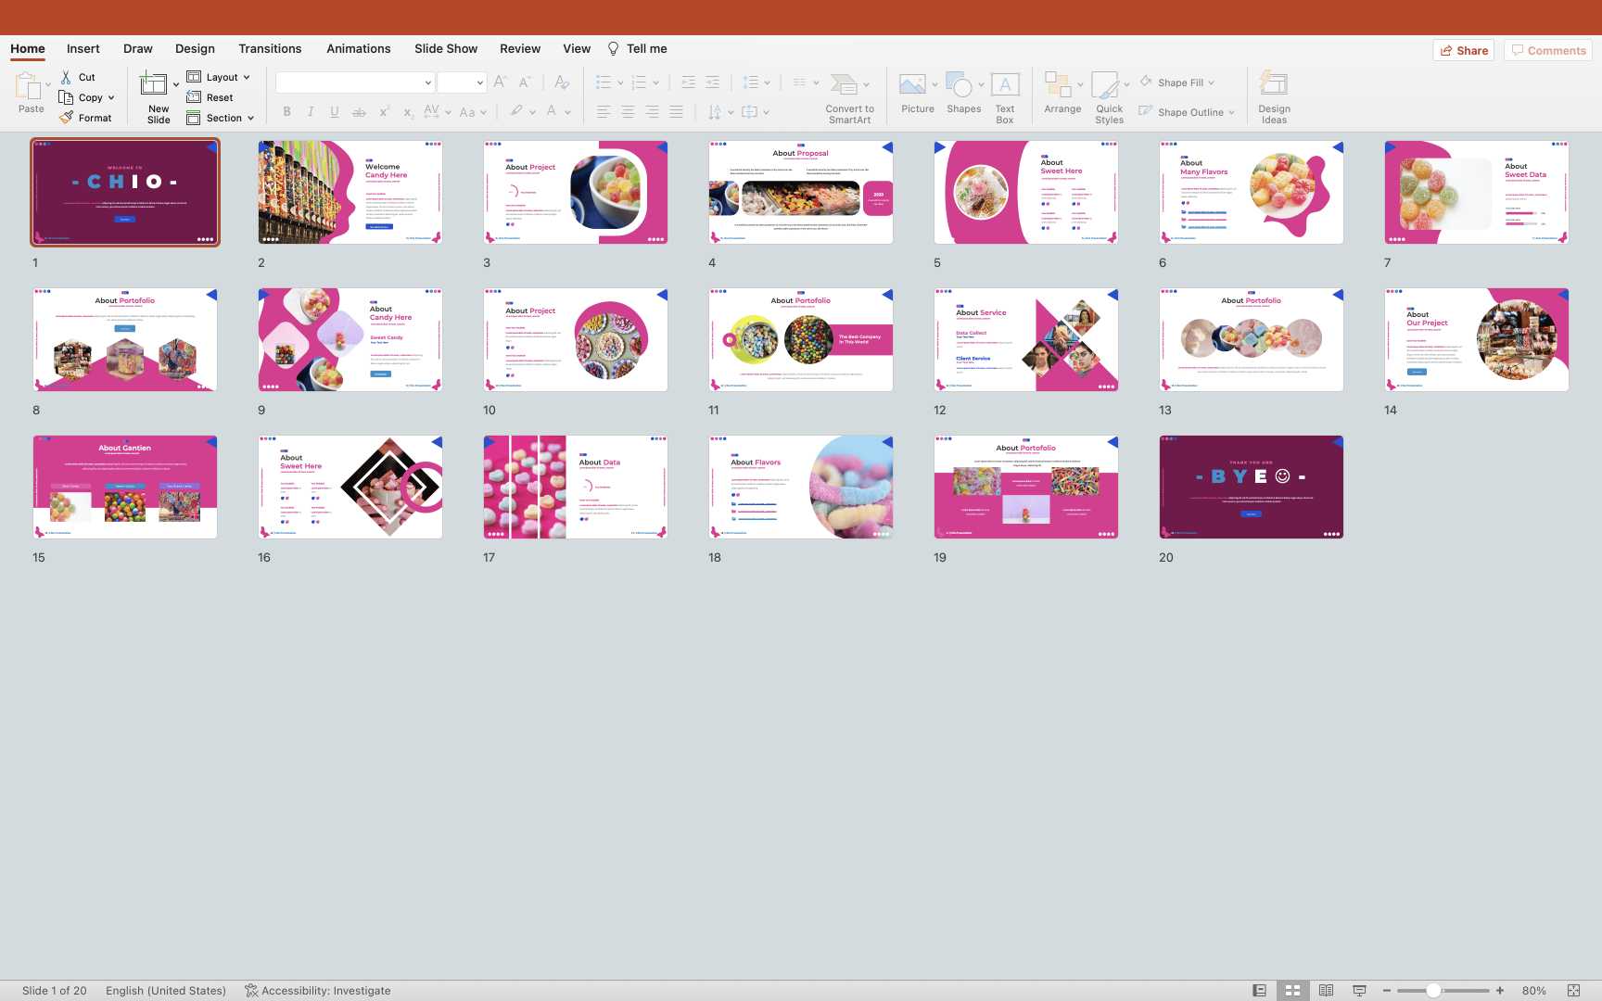Click the Format painter icon
This screenshot has width=1602, height=1001.
click(66, 118)
